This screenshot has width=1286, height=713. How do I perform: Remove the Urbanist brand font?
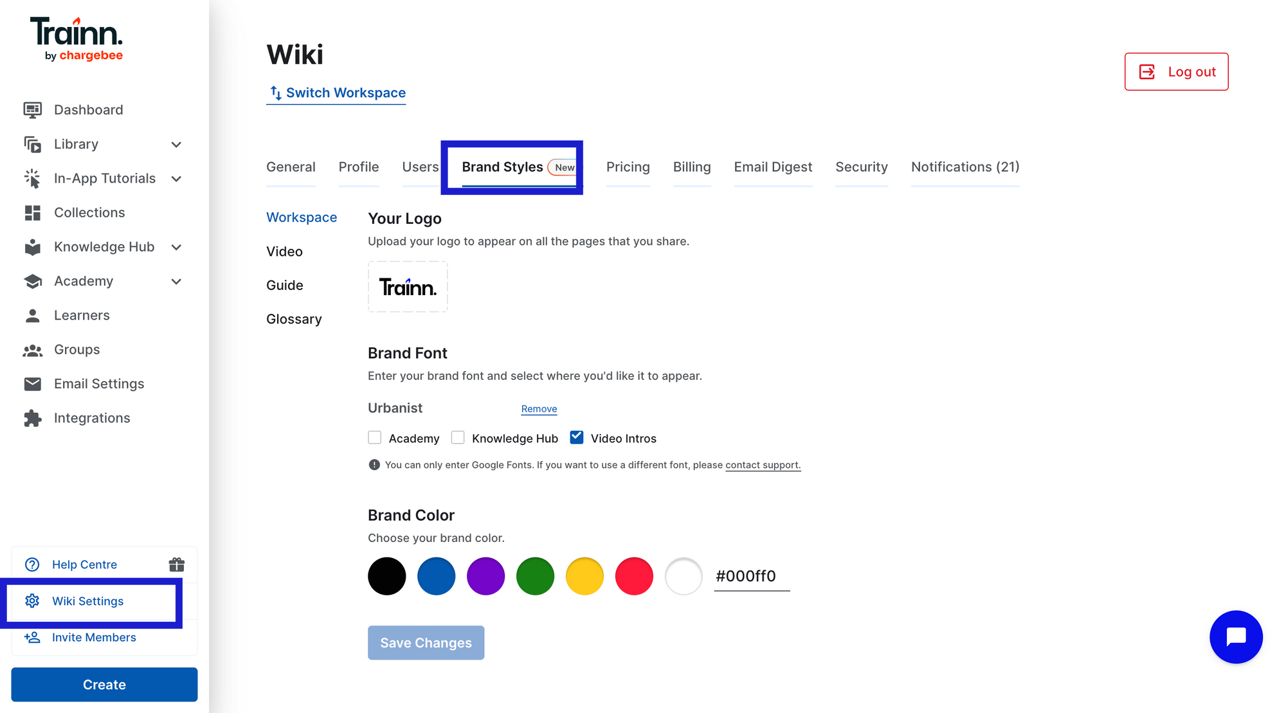tap(539, 409)
